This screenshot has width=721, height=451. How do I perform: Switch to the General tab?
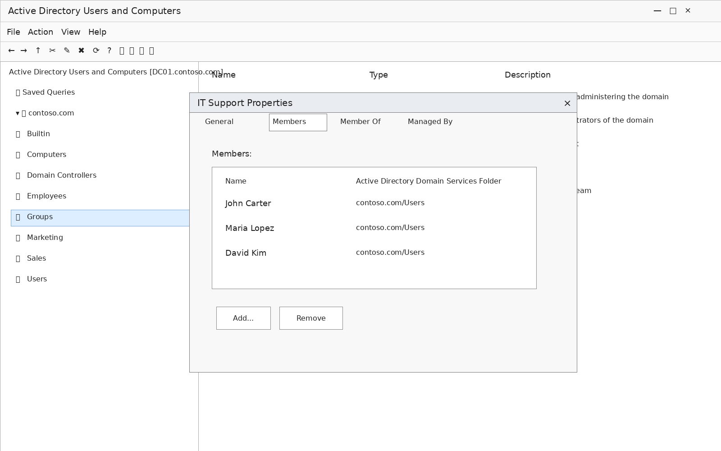point(219,122)
